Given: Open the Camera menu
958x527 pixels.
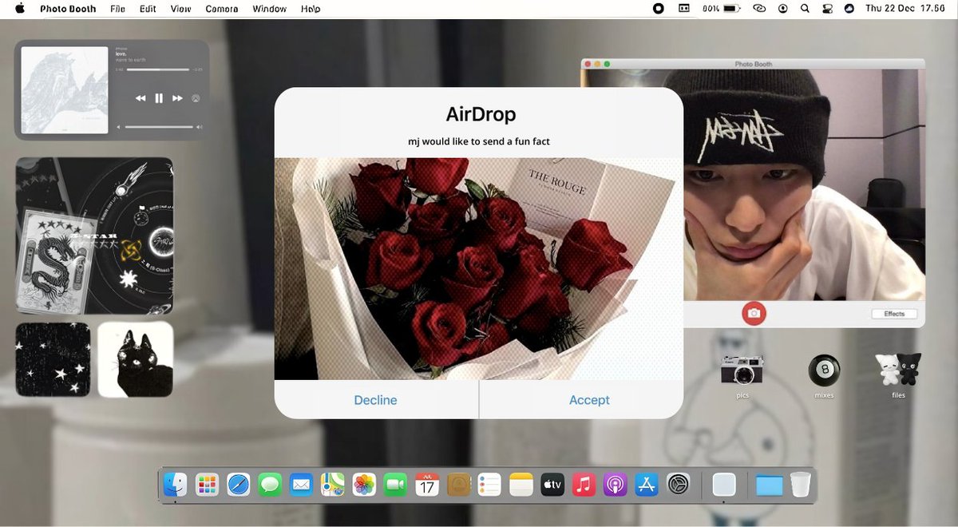Looking at the screenshot, I should pos(222,9).
